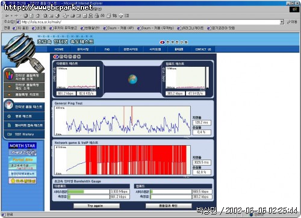Open the 'Daum - 카페 (무적fb)' links bar shortcut
Image resolution: width=301 pixels, height=218 pixels.
[155, 28]
